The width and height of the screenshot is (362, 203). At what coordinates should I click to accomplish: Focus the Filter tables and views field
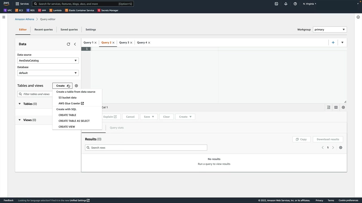coord(35,94)
